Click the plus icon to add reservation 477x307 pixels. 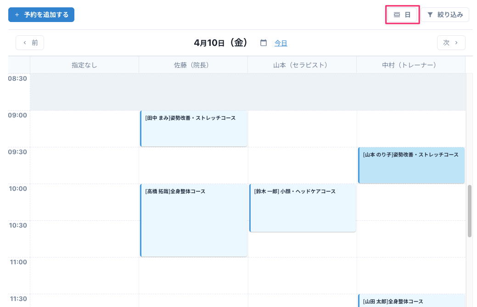pos(17,15)
